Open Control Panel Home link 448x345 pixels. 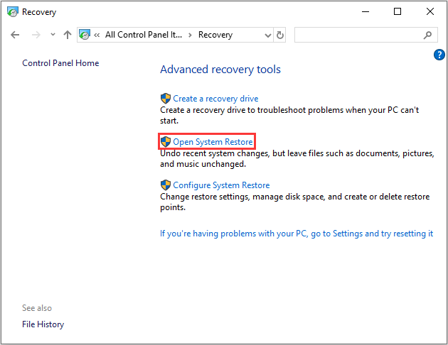[x=60, y=63]
